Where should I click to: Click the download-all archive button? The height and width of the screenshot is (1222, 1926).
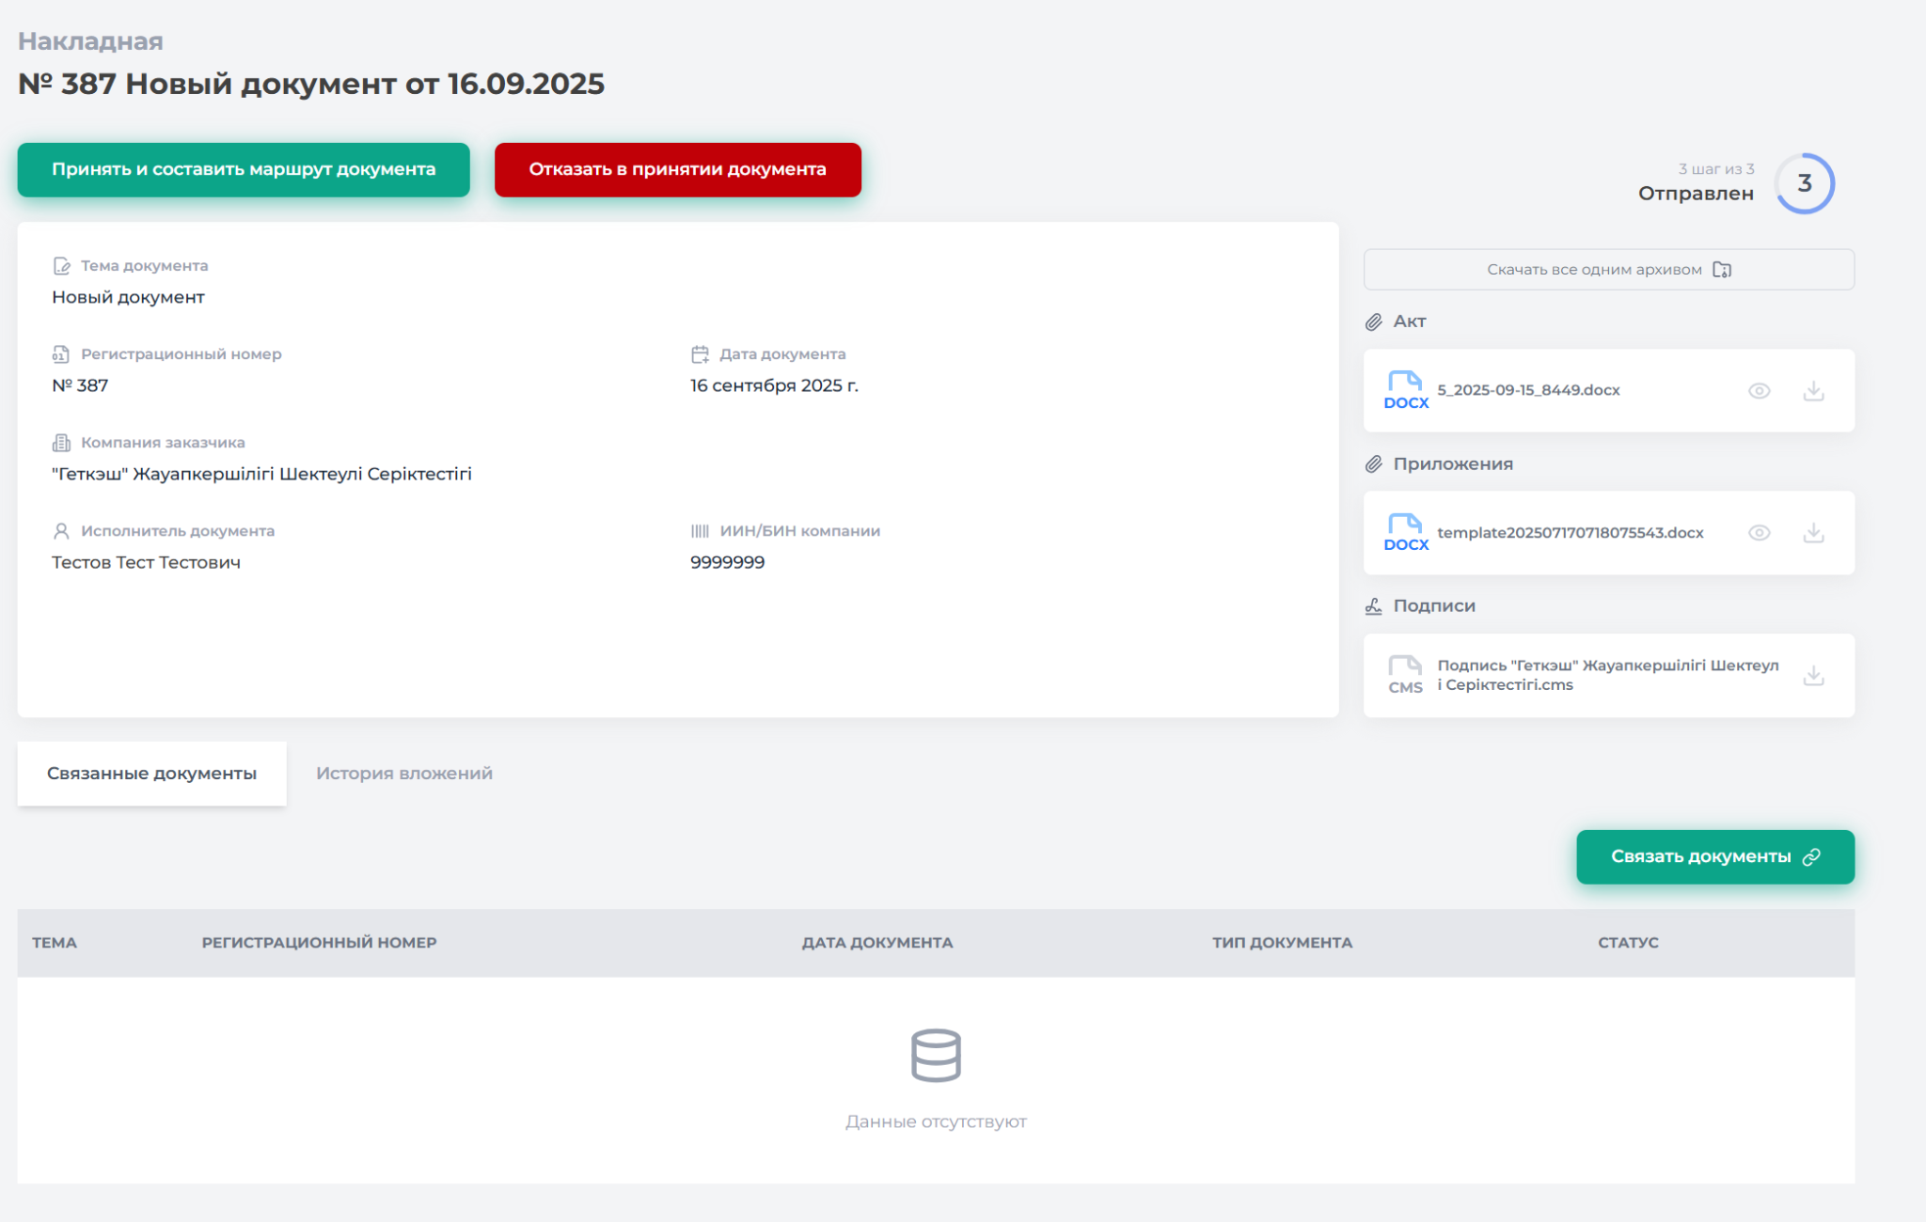pos(1608,270)
